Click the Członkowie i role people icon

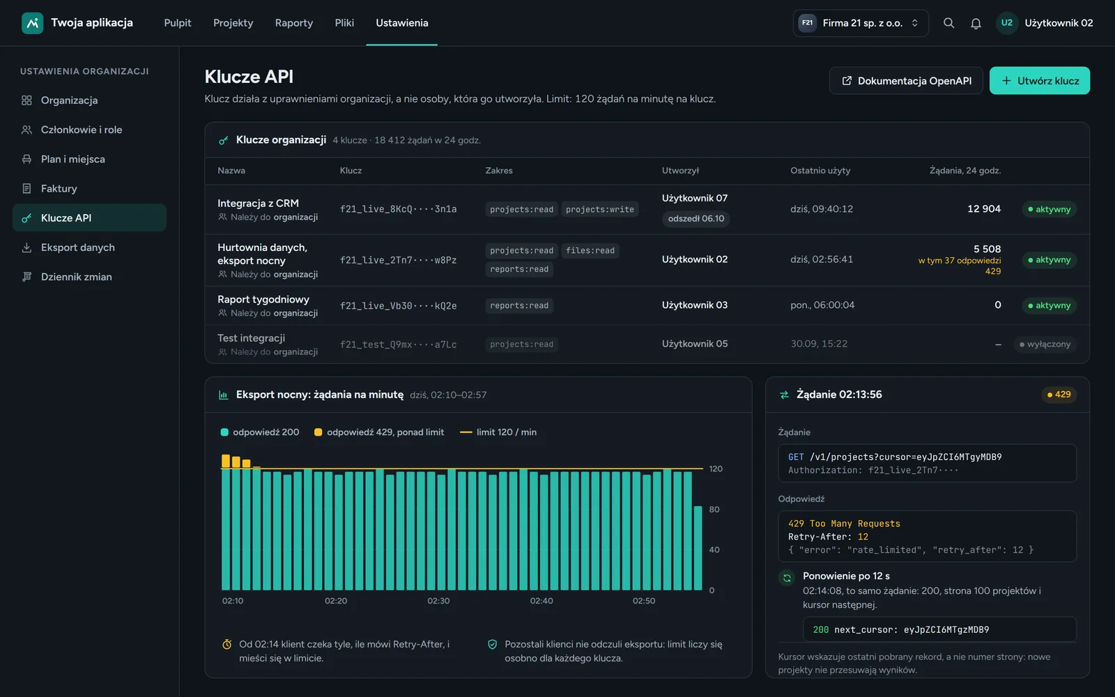click(26, 130)
